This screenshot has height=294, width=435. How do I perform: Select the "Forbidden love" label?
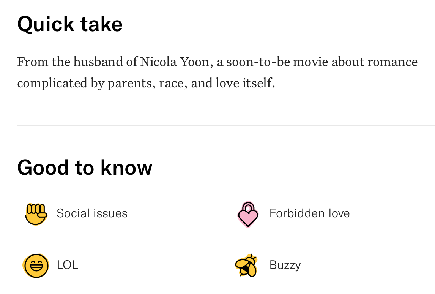(309, 213)
